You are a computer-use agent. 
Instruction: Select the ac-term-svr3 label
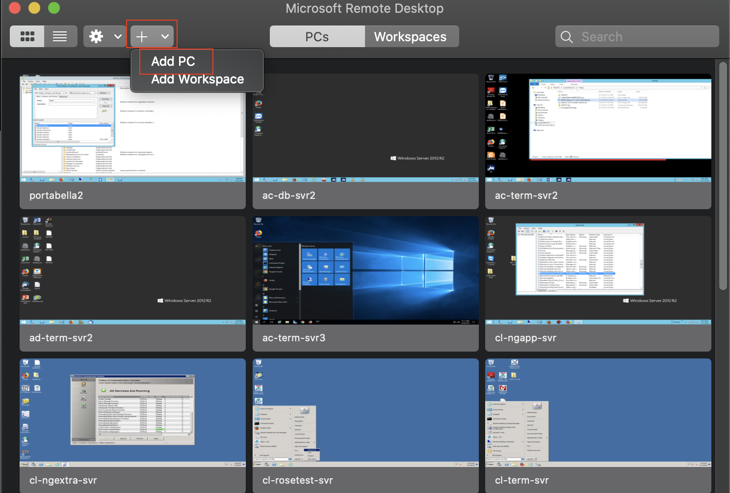point(294,338)
